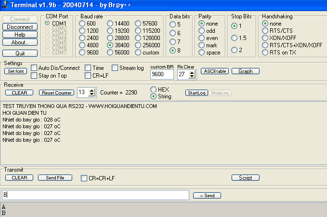Screen dimensions: 327x217
Task: Click the -> Send button
Action: point(207,196)
